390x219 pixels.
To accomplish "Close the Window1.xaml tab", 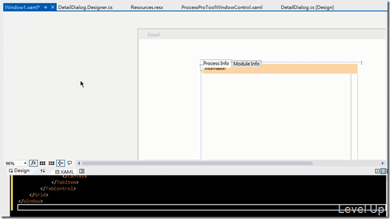I will 53,7.
